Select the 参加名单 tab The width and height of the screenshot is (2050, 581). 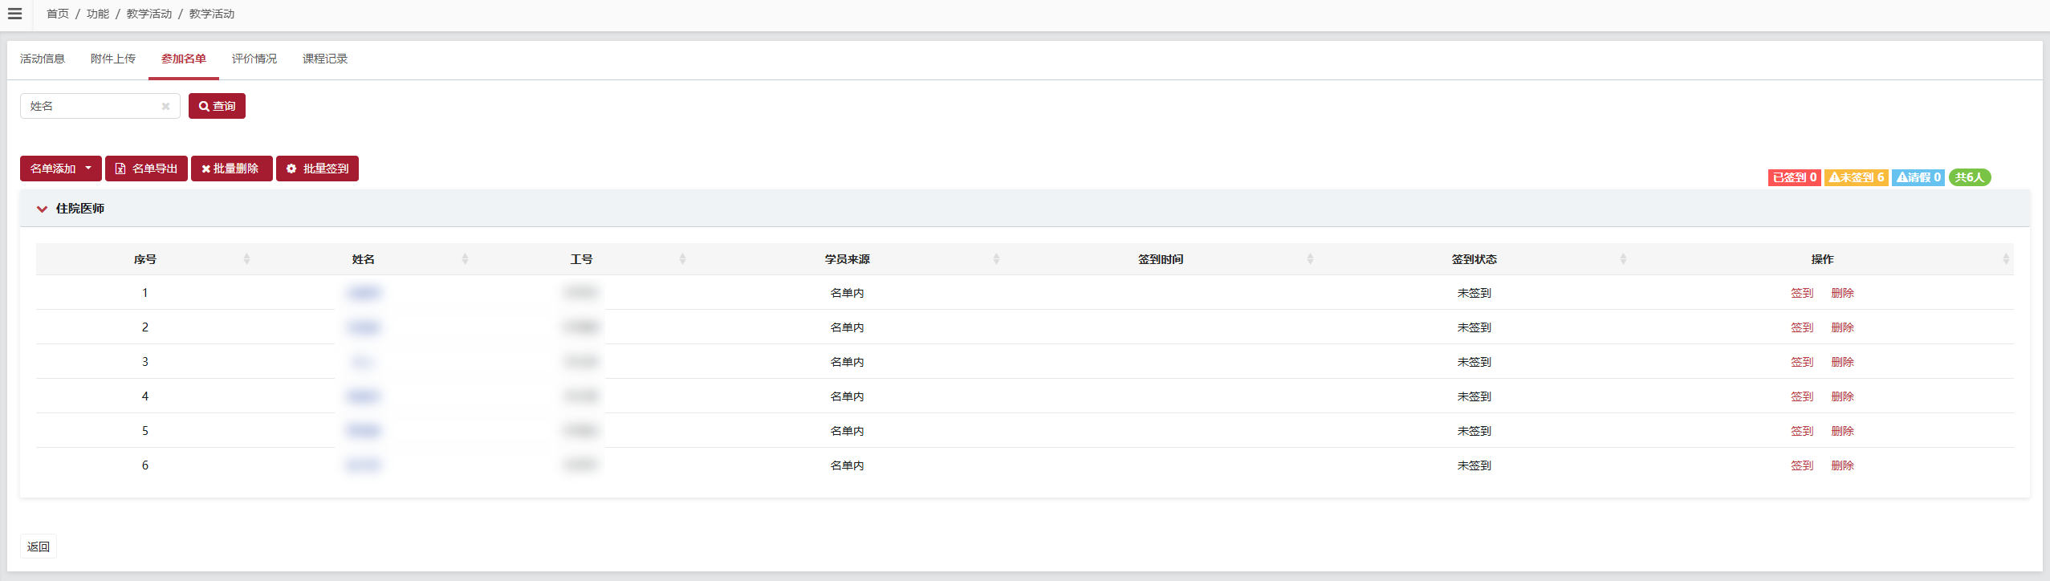click(x=184, y=59)
